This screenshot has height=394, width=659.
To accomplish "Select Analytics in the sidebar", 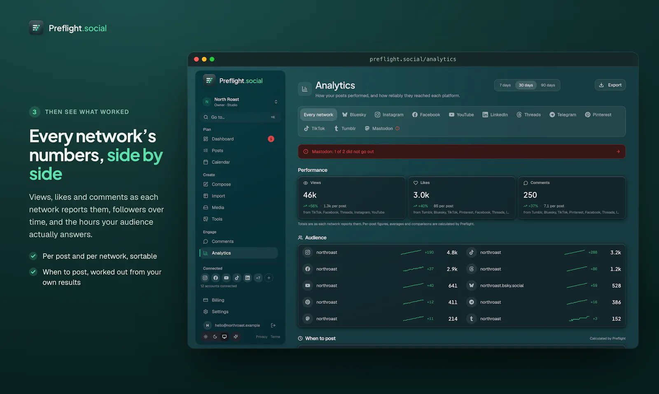I will point(238,253).
